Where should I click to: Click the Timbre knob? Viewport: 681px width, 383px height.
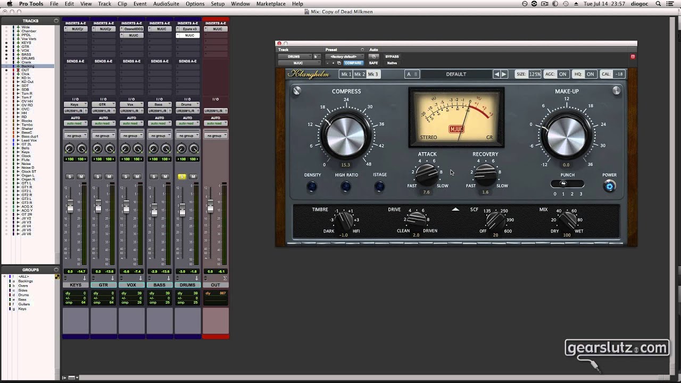point(345,220)
